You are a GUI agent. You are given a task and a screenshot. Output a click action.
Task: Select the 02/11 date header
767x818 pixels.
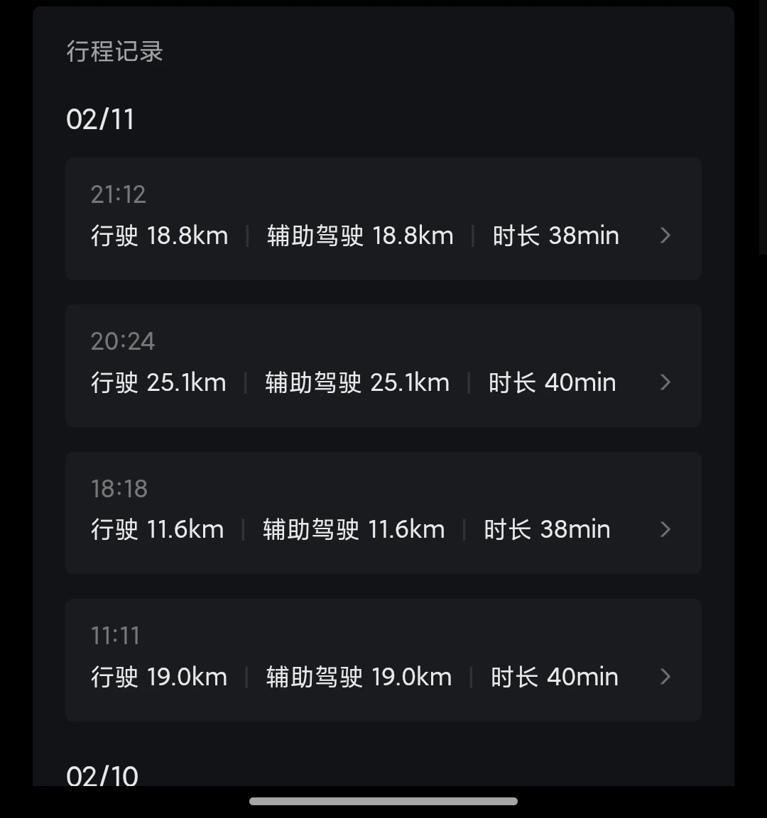100,119
